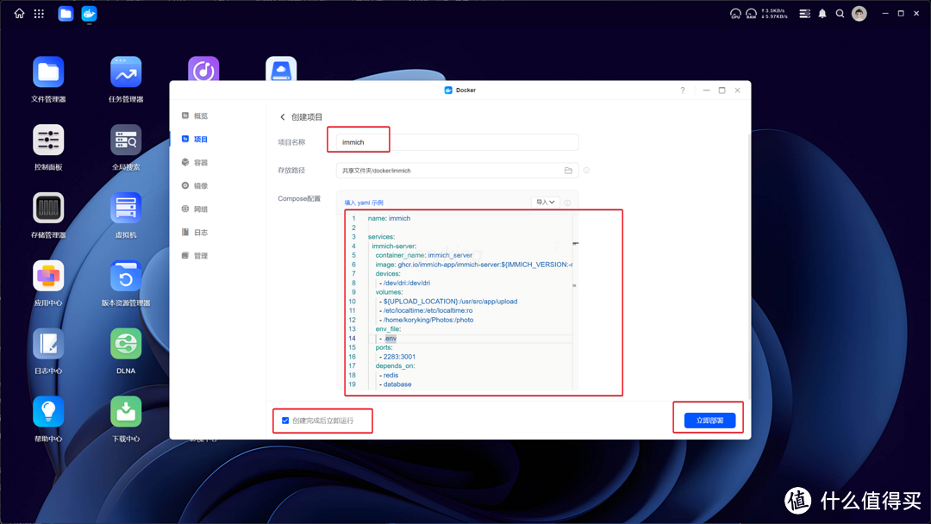Open the 帮助中心 desktop icon

point(48,412)
